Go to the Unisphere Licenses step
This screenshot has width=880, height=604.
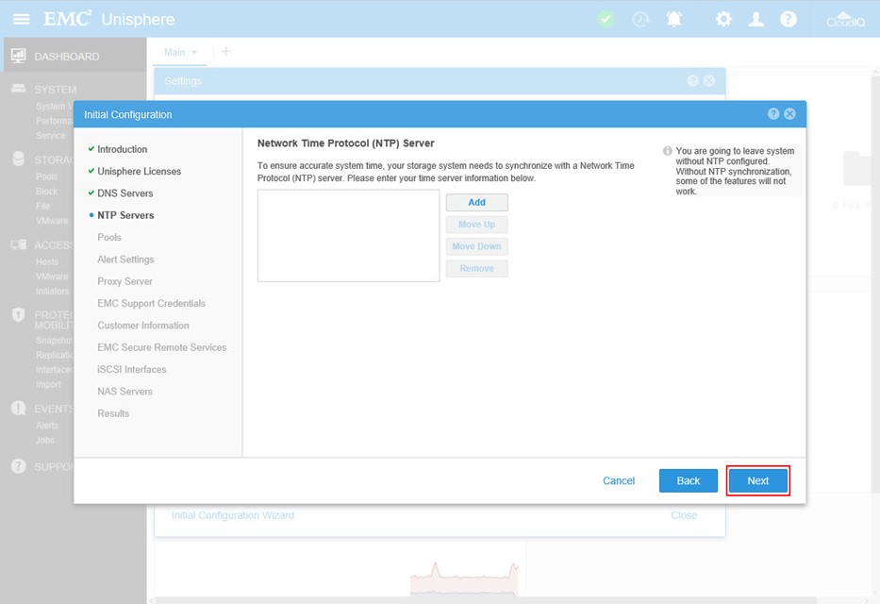pos(140,171)
